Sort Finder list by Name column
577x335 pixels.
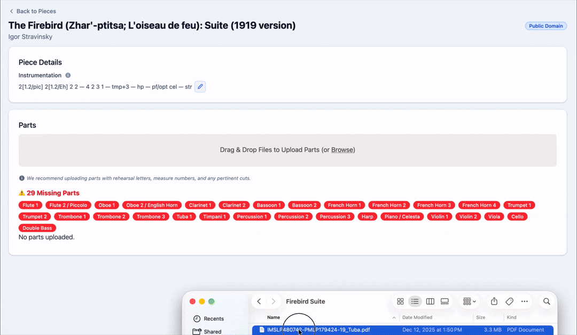pos(274,317)
